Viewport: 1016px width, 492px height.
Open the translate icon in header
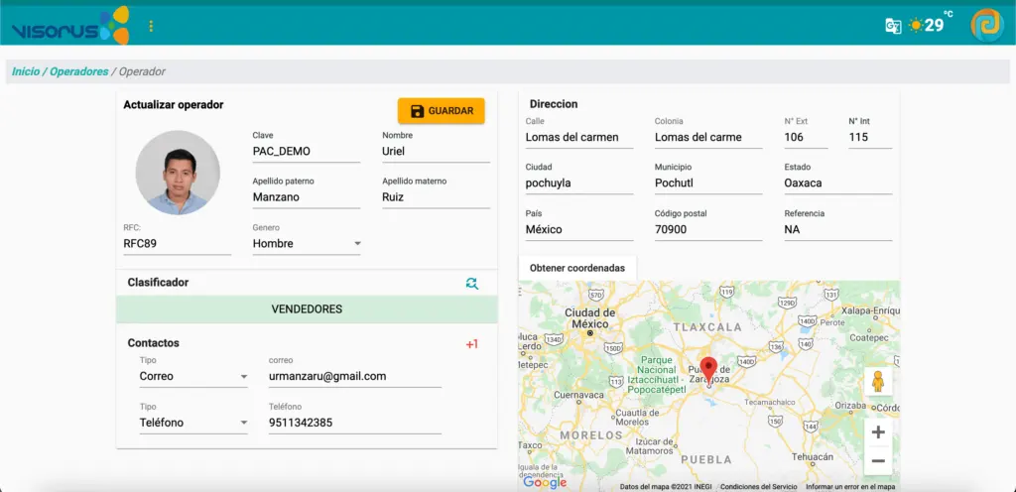click(893, 26)
